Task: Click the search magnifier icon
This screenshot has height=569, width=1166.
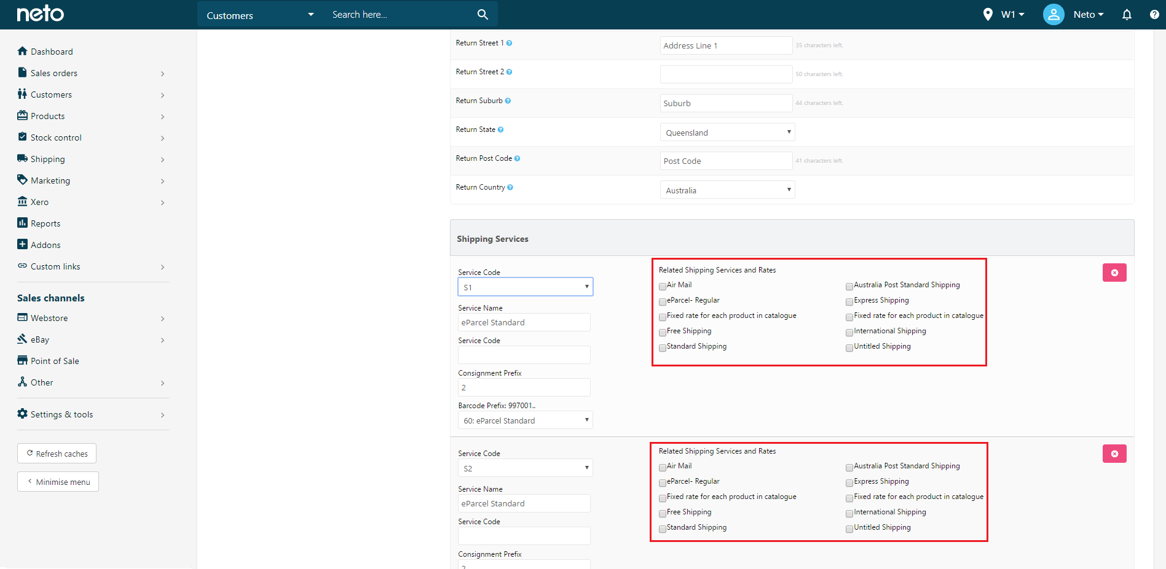Action: click(483, 14)
